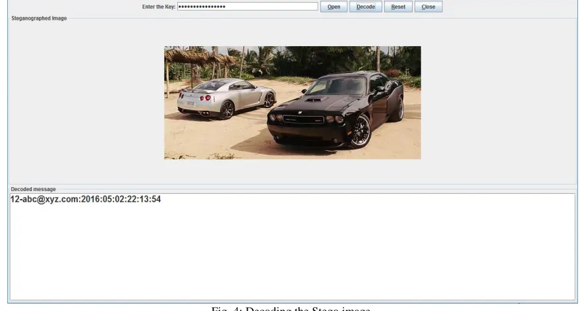Image resolution: width=580 pixels, height=311 pixels.
Task: Select the decoded text 12-abc@xyz.com:2016:05:02:22:13:54
Action: point(86,200)
